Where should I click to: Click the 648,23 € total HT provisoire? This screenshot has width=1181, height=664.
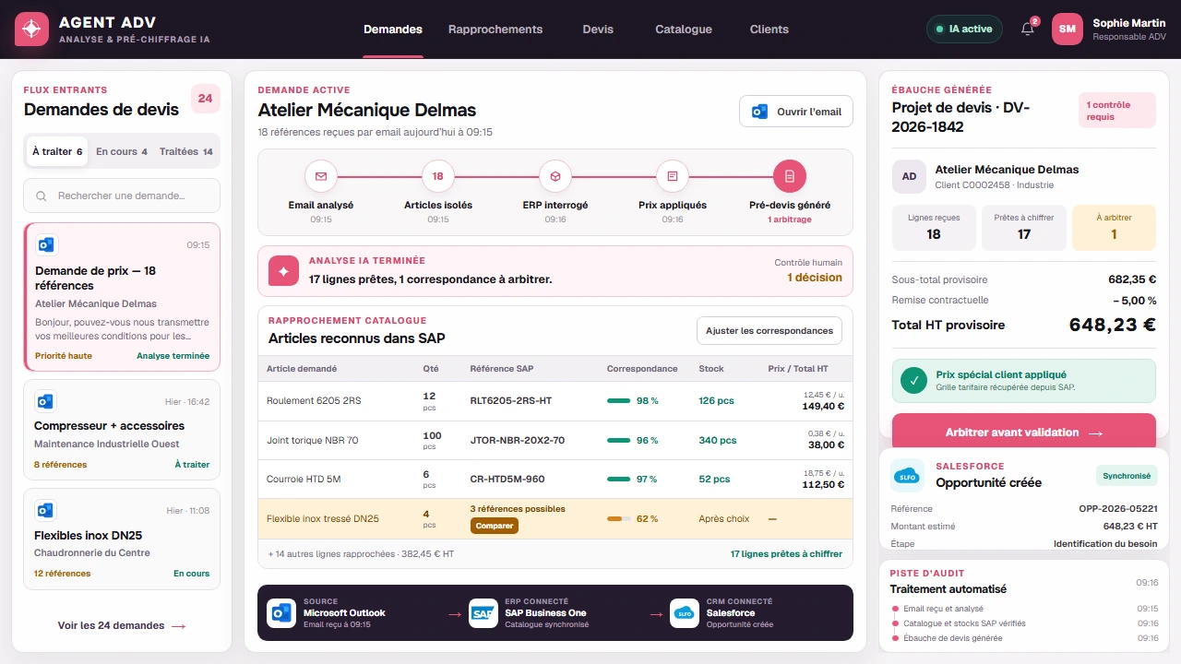pos(1113,325)
